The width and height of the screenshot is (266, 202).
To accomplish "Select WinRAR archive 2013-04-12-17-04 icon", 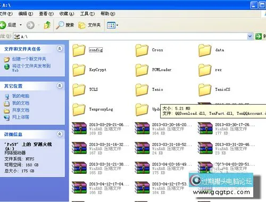I will point(79,188).
